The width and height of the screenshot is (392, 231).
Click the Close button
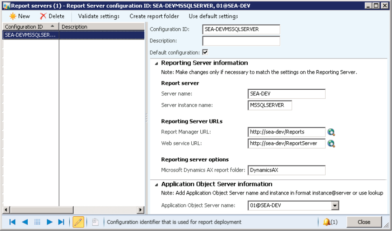364,222
